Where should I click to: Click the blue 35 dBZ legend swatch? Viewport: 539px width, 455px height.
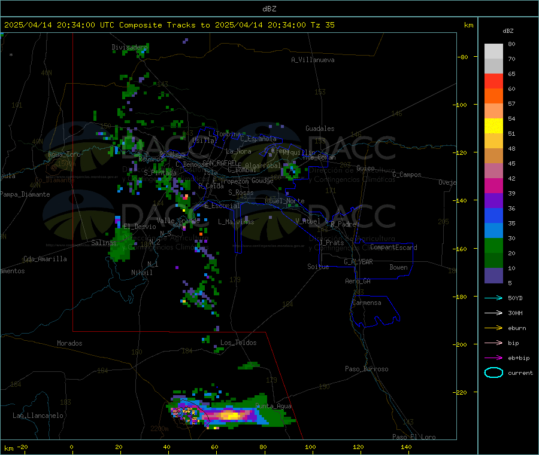(x=493, y=215)
